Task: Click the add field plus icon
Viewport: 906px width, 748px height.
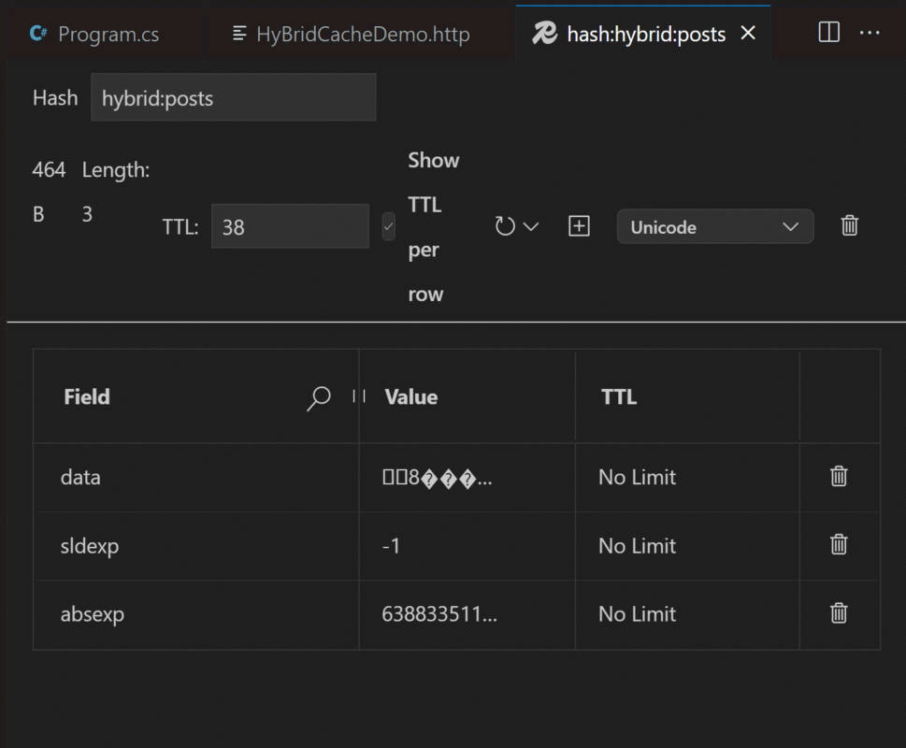Action: [579, 226]
